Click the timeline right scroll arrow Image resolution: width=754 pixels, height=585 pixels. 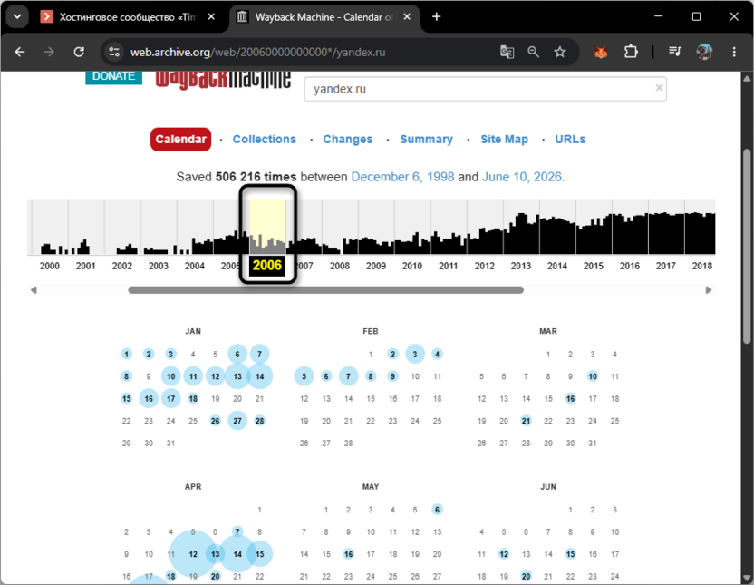(x=709, y=290)
